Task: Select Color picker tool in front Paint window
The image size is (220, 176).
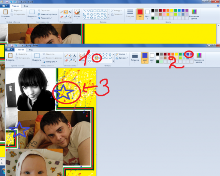Action: pos(70,60)
